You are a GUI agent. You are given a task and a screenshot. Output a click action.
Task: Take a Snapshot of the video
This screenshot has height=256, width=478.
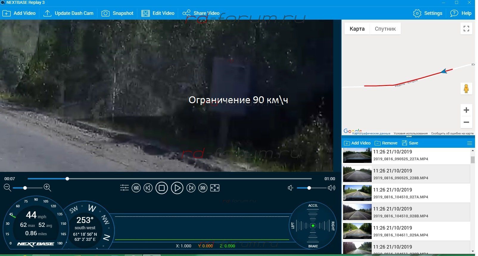pyautogui.click(x=117, y=13)
